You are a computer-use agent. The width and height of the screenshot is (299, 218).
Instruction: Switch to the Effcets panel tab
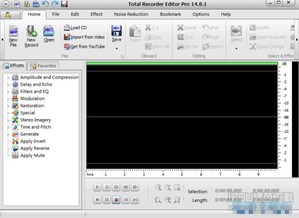(14, 66)
